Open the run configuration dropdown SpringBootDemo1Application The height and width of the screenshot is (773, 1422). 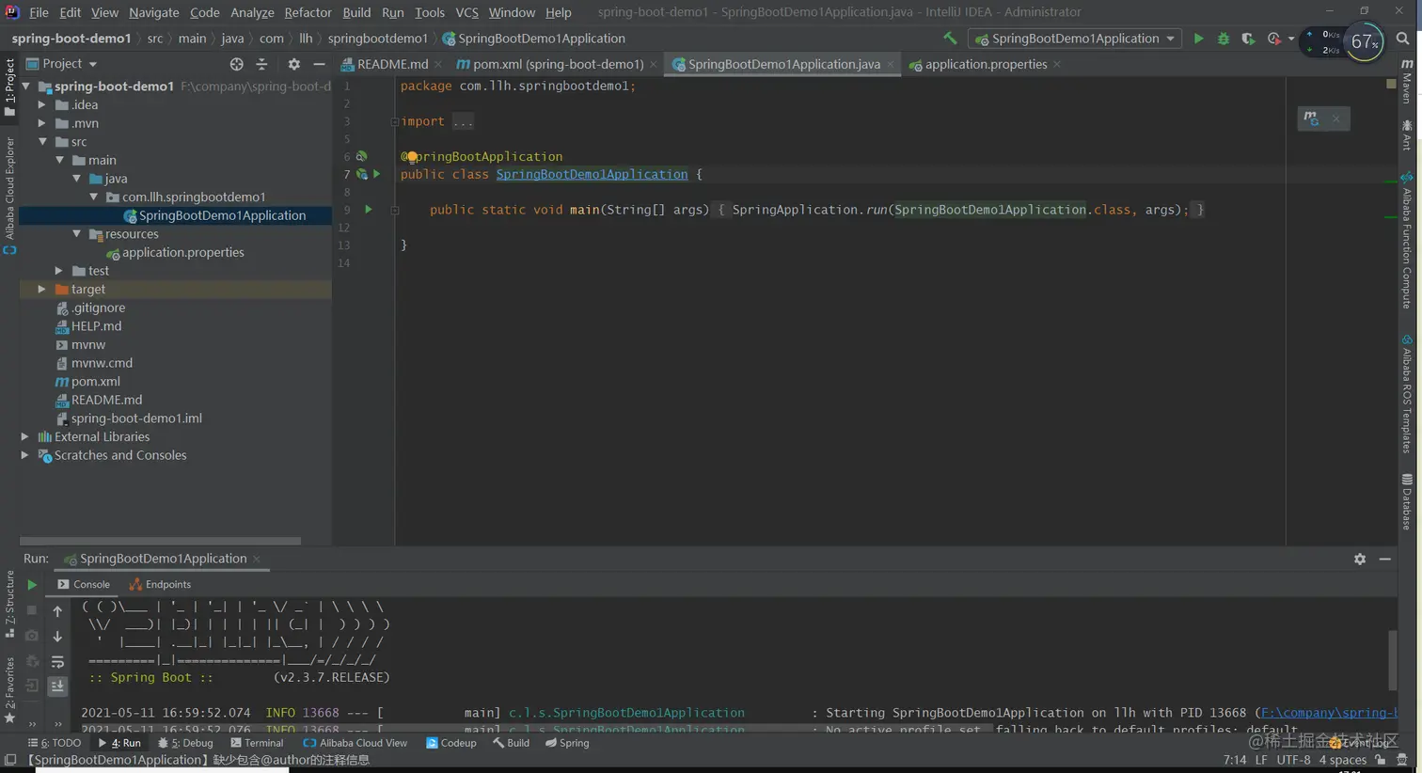(1076, 39)
